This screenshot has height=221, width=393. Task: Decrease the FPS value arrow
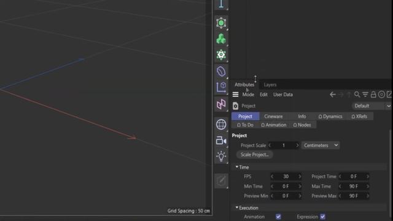(x=272, y=176)
